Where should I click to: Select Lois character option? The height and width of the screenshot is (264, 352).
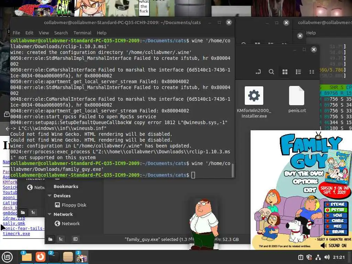click(335, 215)
